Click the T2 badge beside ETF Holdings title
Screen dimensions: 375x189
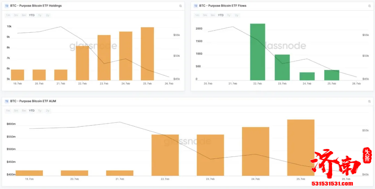point(7,6)
